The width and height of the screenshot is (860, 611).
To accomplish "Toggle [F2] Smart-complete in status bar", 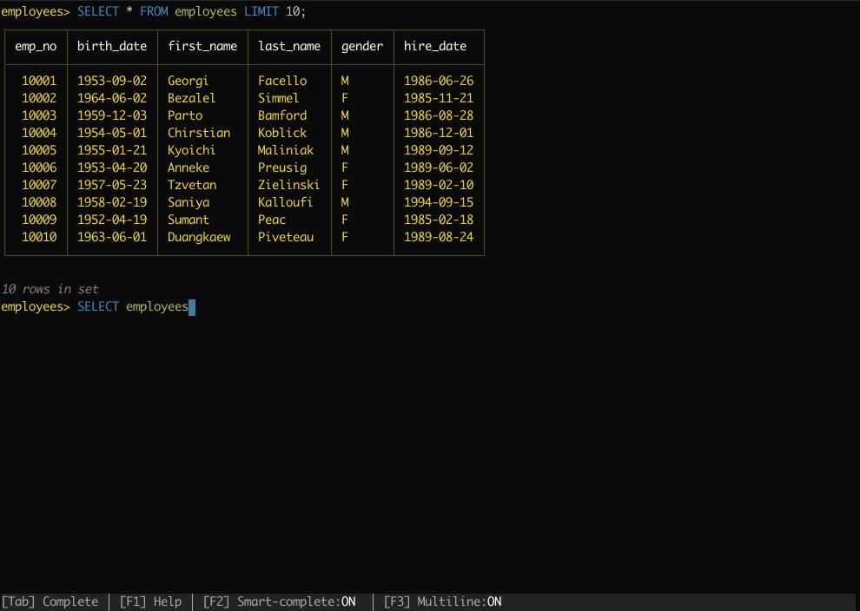I will 279,601.
